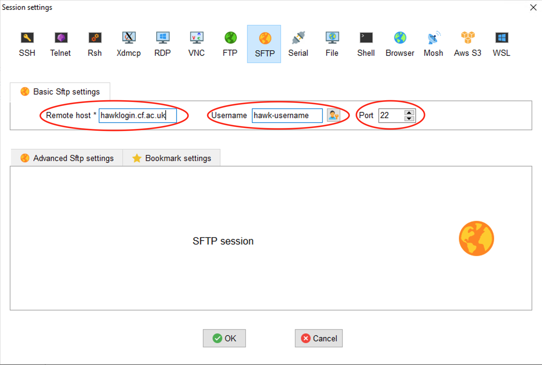Decrease the port number with down arrow

[x=409, y=118]
